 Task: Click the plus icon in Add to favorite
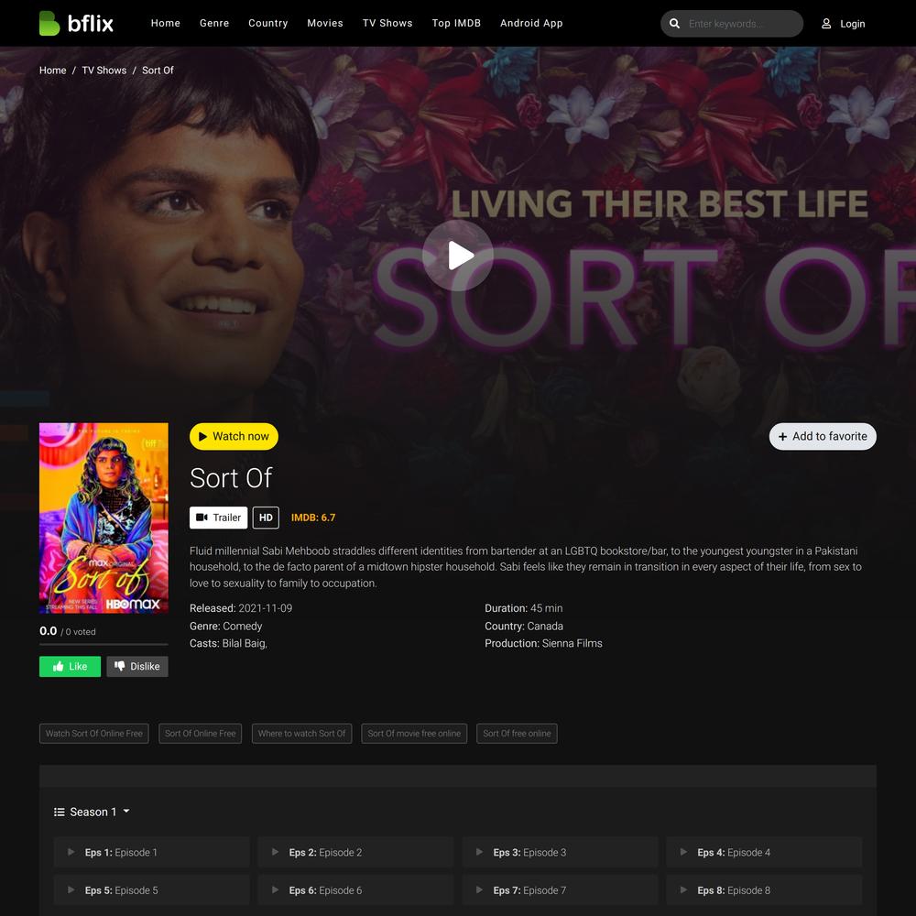tap(783, 436)
